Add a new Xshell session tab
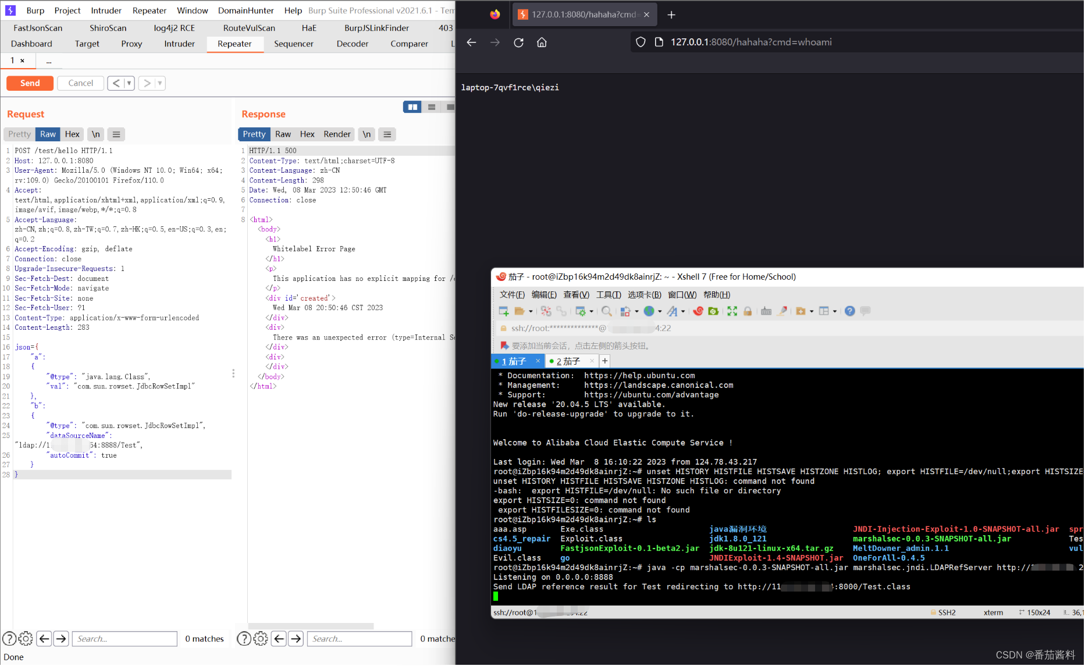The width and height of the screenshot is (1085, 666). click(605, 361)
